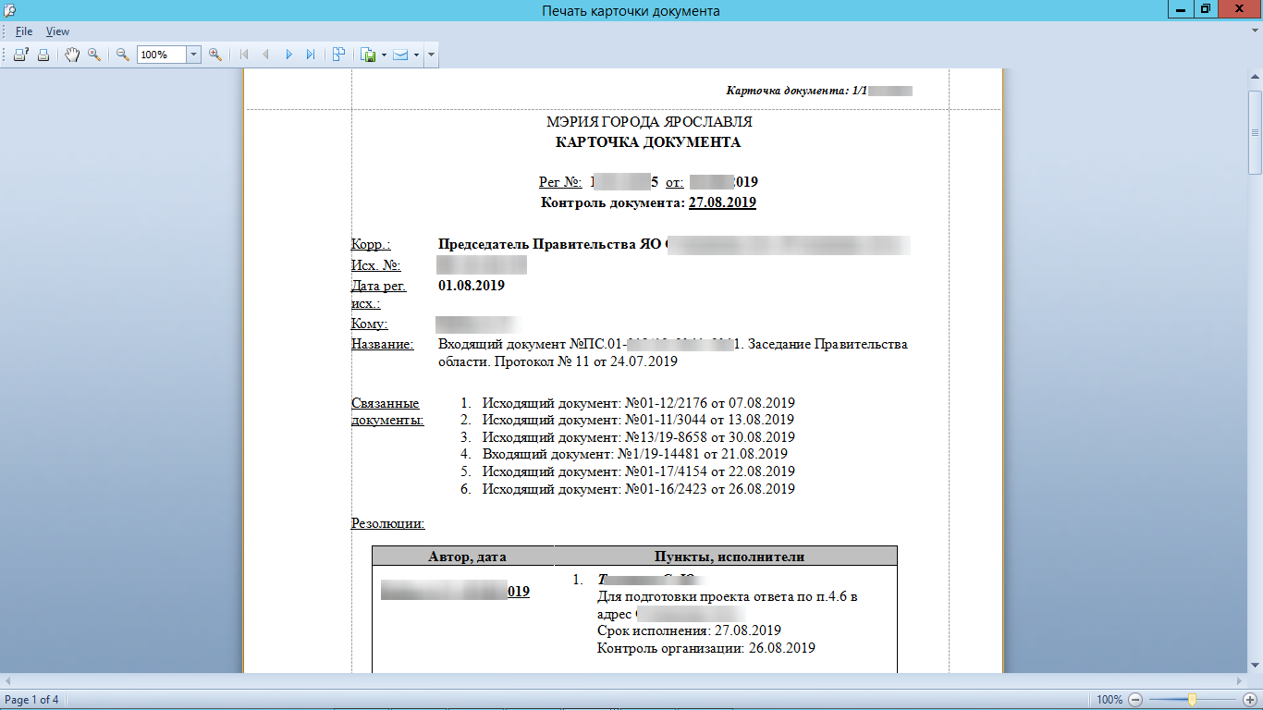Open the print dialog with options
The width and height of the screenshot is (1263, 710).
[21, 55]
